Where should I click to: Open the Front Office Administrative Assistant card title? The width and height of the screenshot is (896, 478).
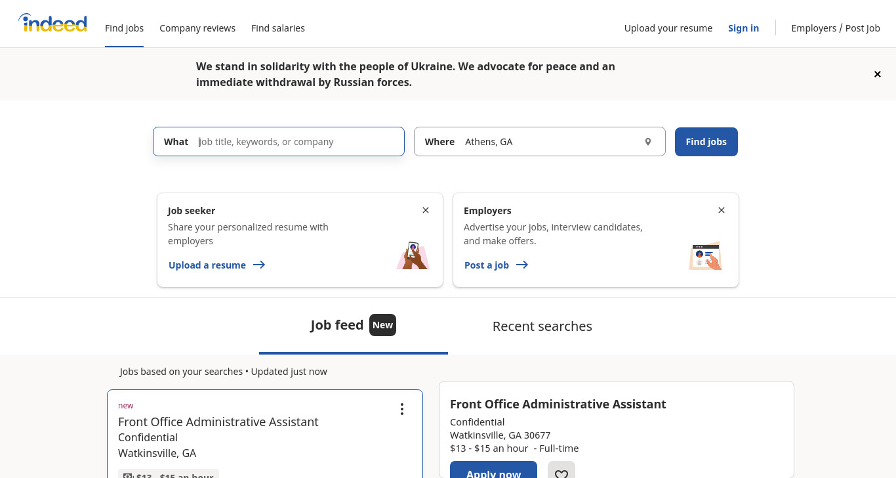218,422
